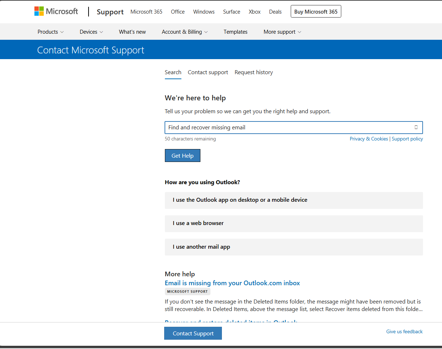The width and height of the screenshot is (442, 349).
Task: Click the Contact Support button at bottom
Action: pyautogui.click(x=193, y=333)
